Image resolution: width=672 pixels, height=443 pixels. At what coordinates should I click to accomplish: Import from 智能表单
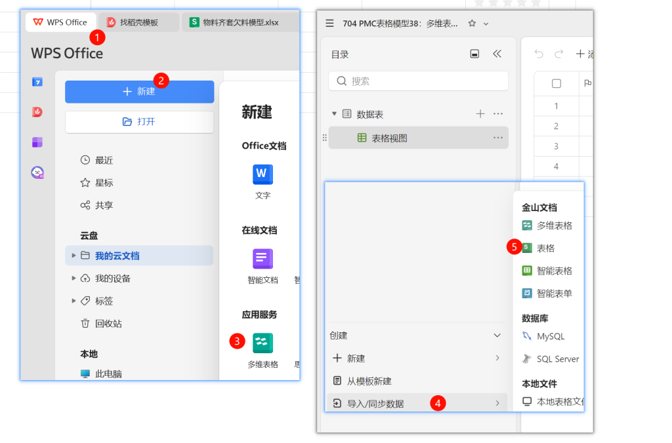click(x=547, y=294)
